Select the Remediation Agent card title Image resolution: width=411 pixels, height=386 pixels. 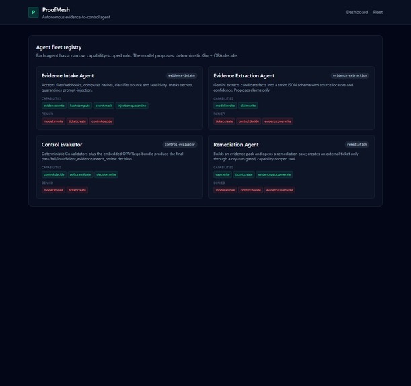pos(236,145)
